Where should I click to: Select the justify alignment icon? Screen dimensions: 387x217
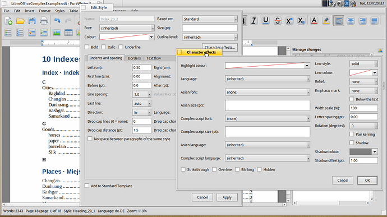pyautogui.click(x=374, y=21)
